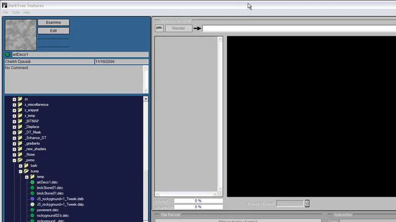396x222 pixels.
Task: Click the Examine button
Action: coord(54,22)
